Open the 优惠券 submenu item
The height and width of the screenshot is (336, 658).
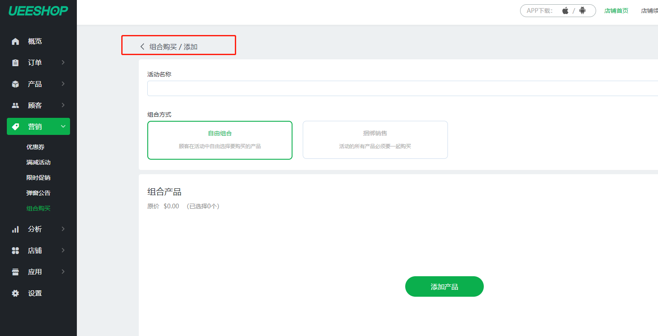coord(35,147)
